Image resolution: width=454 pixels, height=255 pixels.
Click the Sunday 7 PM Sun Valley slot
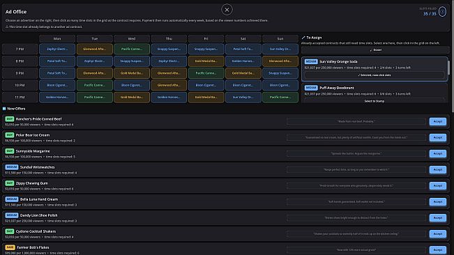280,49
